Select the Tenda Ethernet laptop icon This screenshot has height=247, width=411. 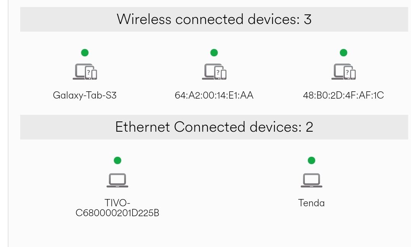coord(311,180)
